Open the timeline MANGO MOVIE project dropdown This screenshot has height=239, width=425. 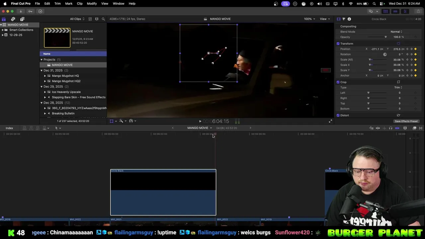(200, 128)
